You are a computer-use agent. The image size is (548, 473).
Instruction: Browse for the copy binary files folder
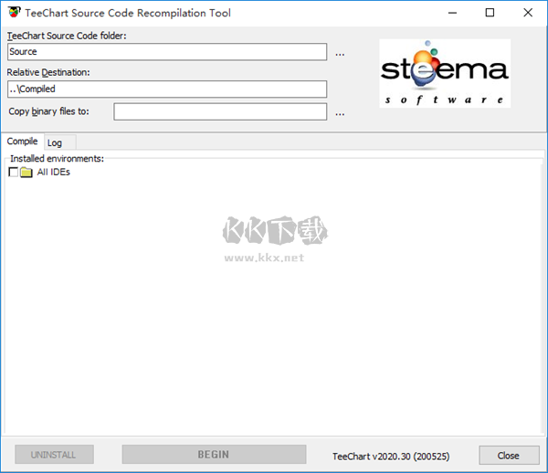[x=340, y=112]
